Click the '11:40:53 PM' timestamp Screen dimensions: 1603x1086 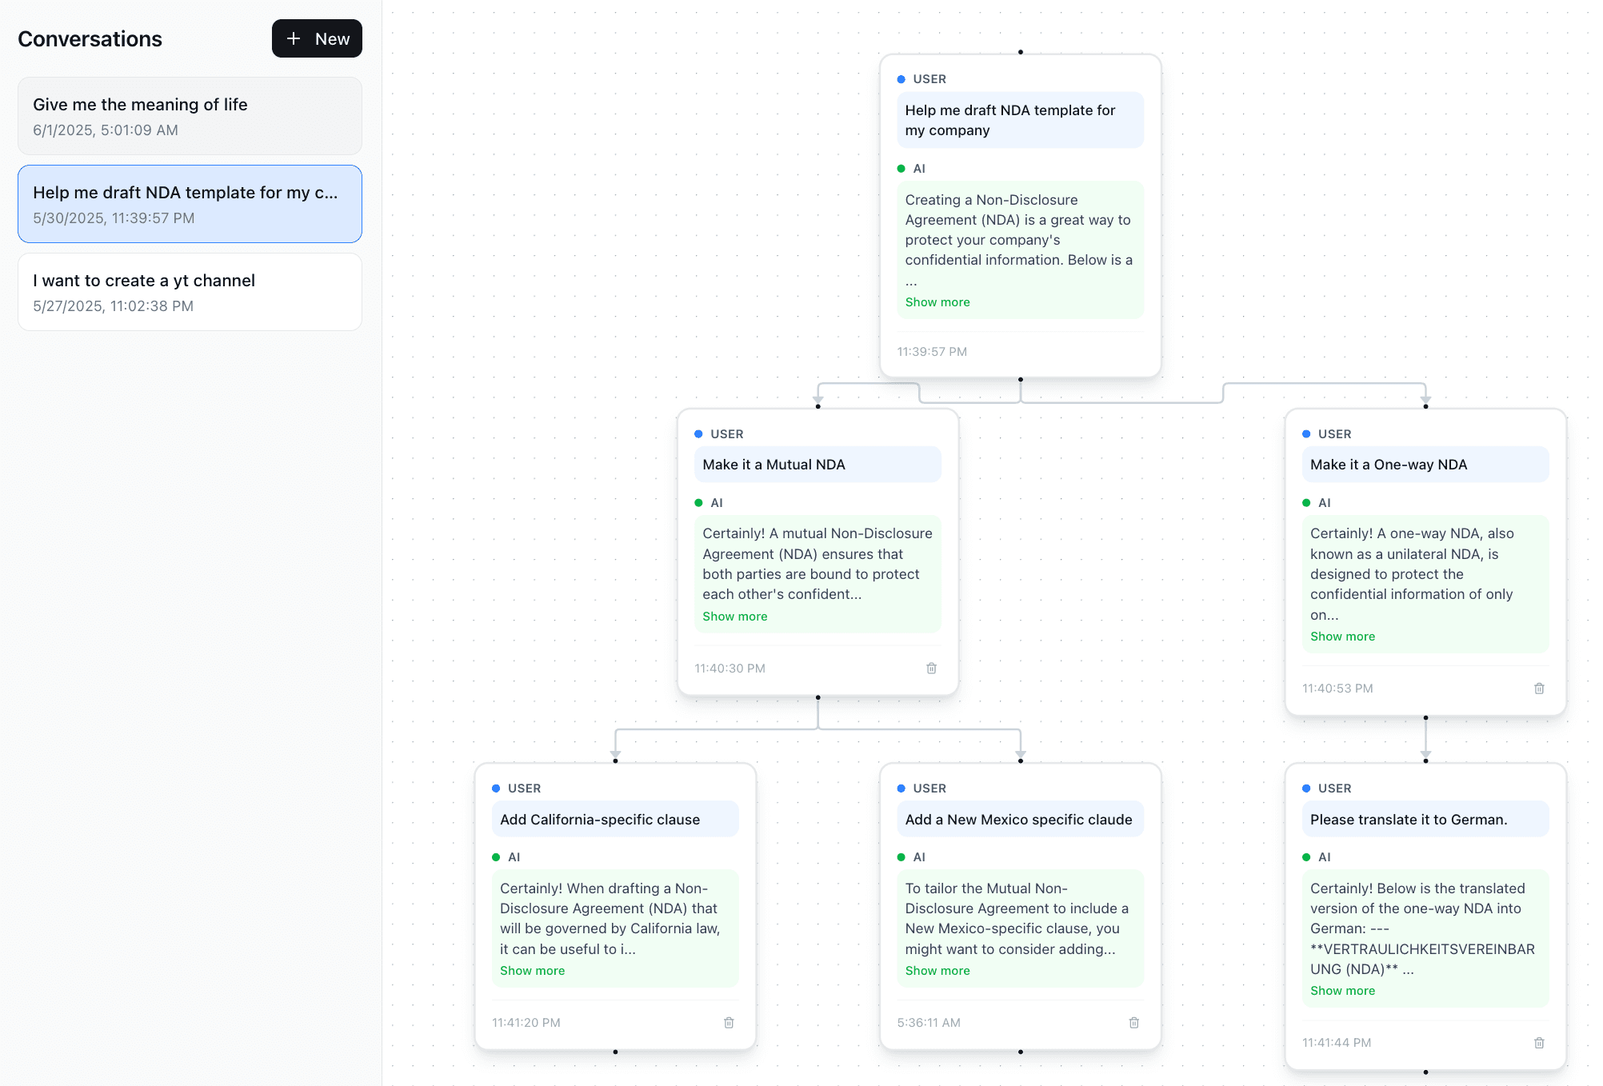pos(1337,688)
